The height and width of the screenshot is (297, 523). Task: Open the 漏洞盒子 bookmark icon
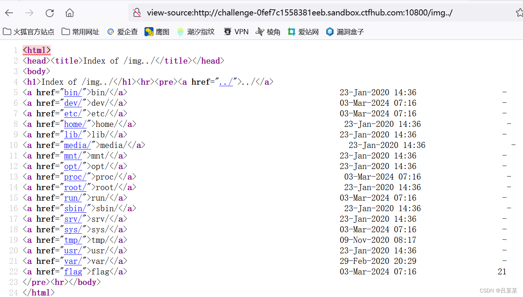[x=330, y=32]
